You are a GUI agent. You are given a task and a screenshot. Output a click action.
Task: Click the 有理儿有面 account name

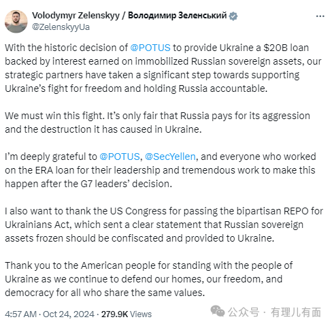[x=296, y=312]
